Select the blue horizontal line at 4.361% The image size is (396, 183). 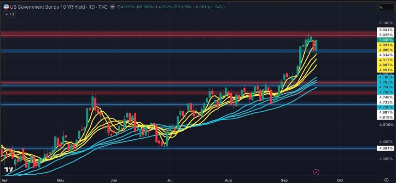pos(188,148)
